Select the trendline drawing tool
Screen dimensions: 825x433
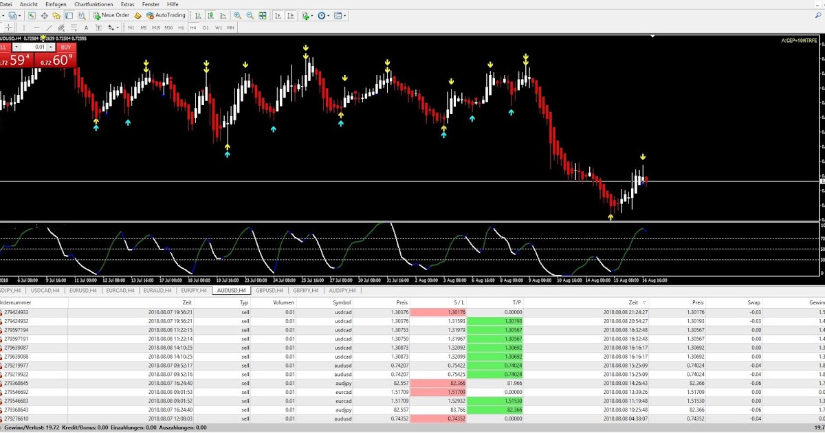[x=47, y=27]
